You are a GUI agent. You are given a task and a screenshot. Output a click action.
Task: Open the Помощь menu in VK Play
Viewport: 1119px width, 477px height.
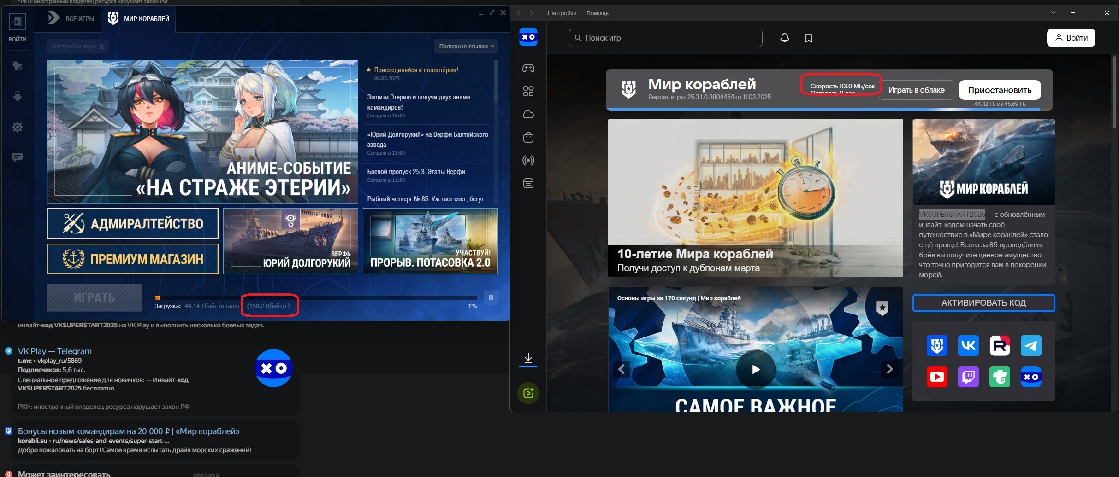click(x=598, y=13)
